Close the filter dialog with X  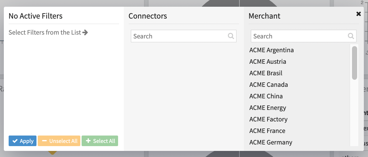[x=358, y=14]
